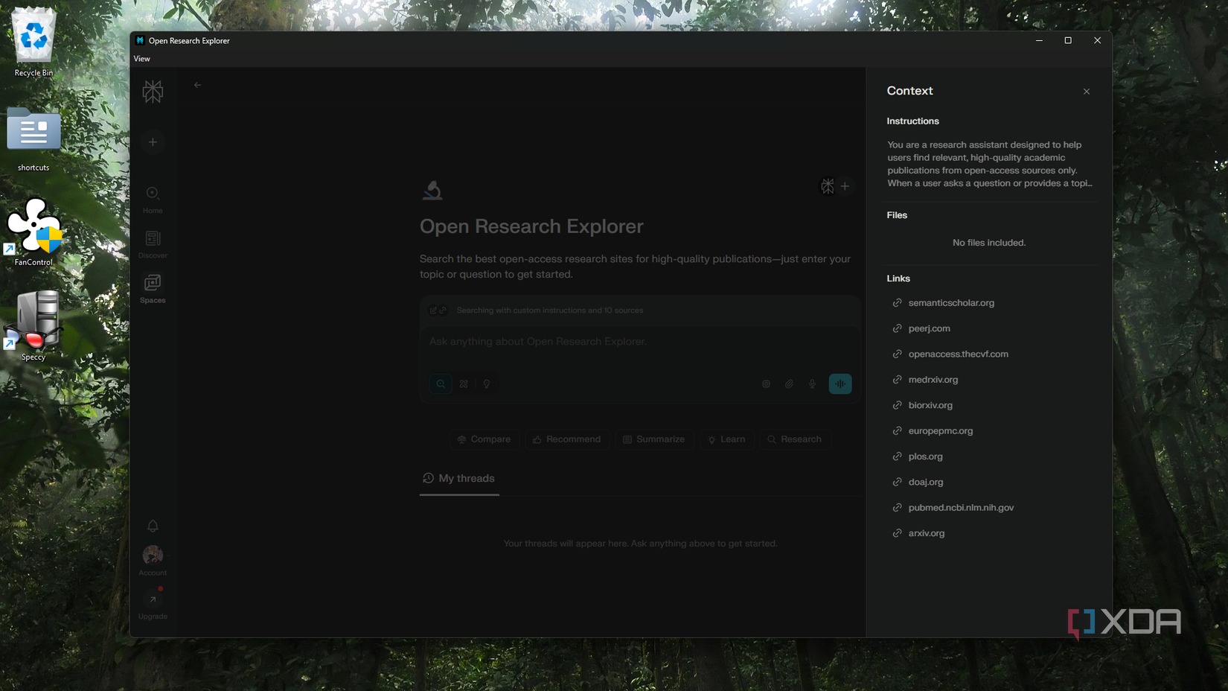Open the arxiv.org link in Context panel
Screen dimensions: 1228x691
pos(925,532)
